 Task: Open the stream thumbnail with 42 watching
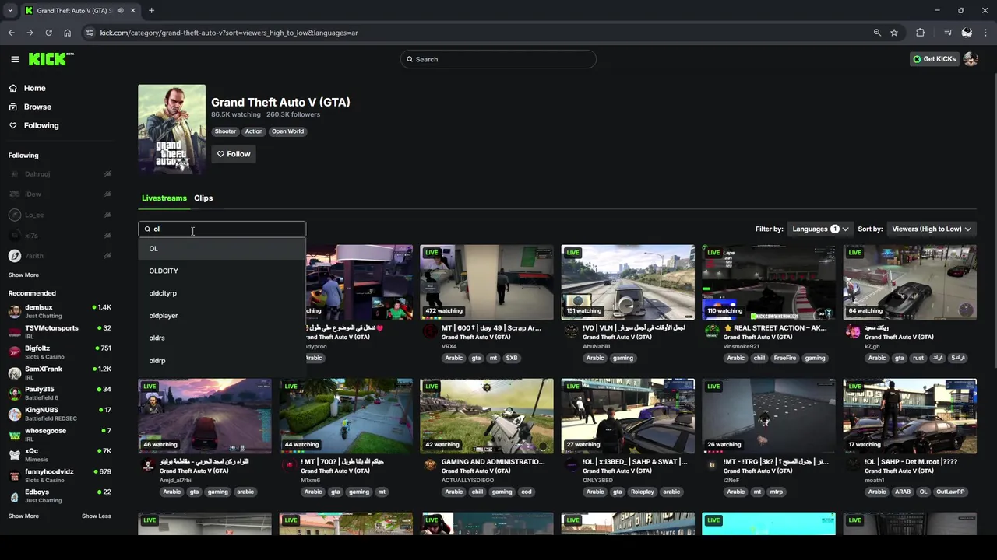click(x=487, y=416)
